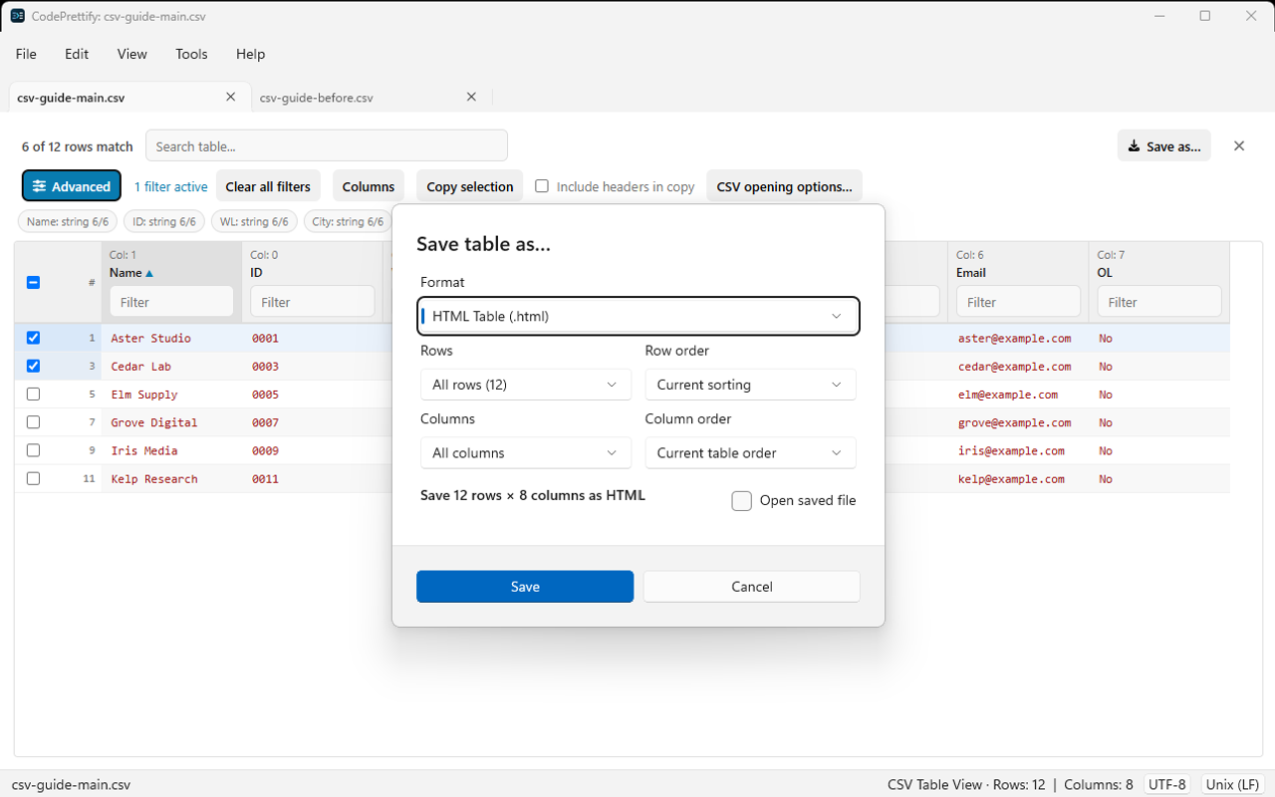
Task: Toggle the Advanced filters button
Action: pos(72,186)
